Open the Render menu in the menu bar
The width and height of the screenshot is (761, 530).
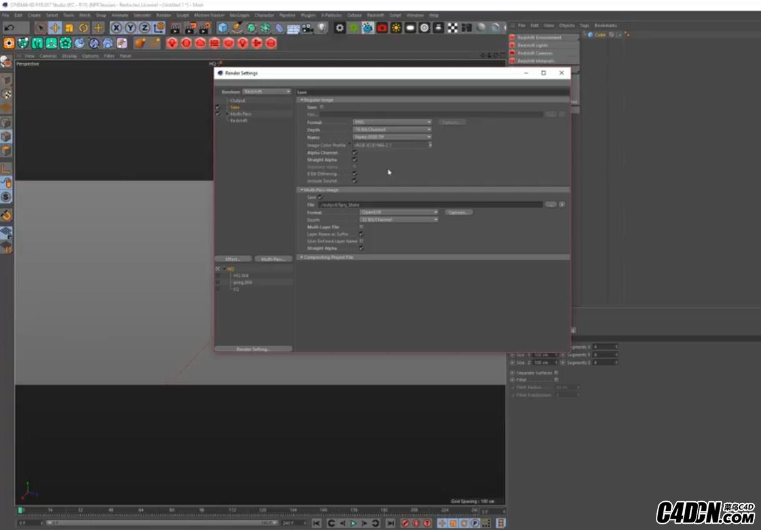coord(163,15)
